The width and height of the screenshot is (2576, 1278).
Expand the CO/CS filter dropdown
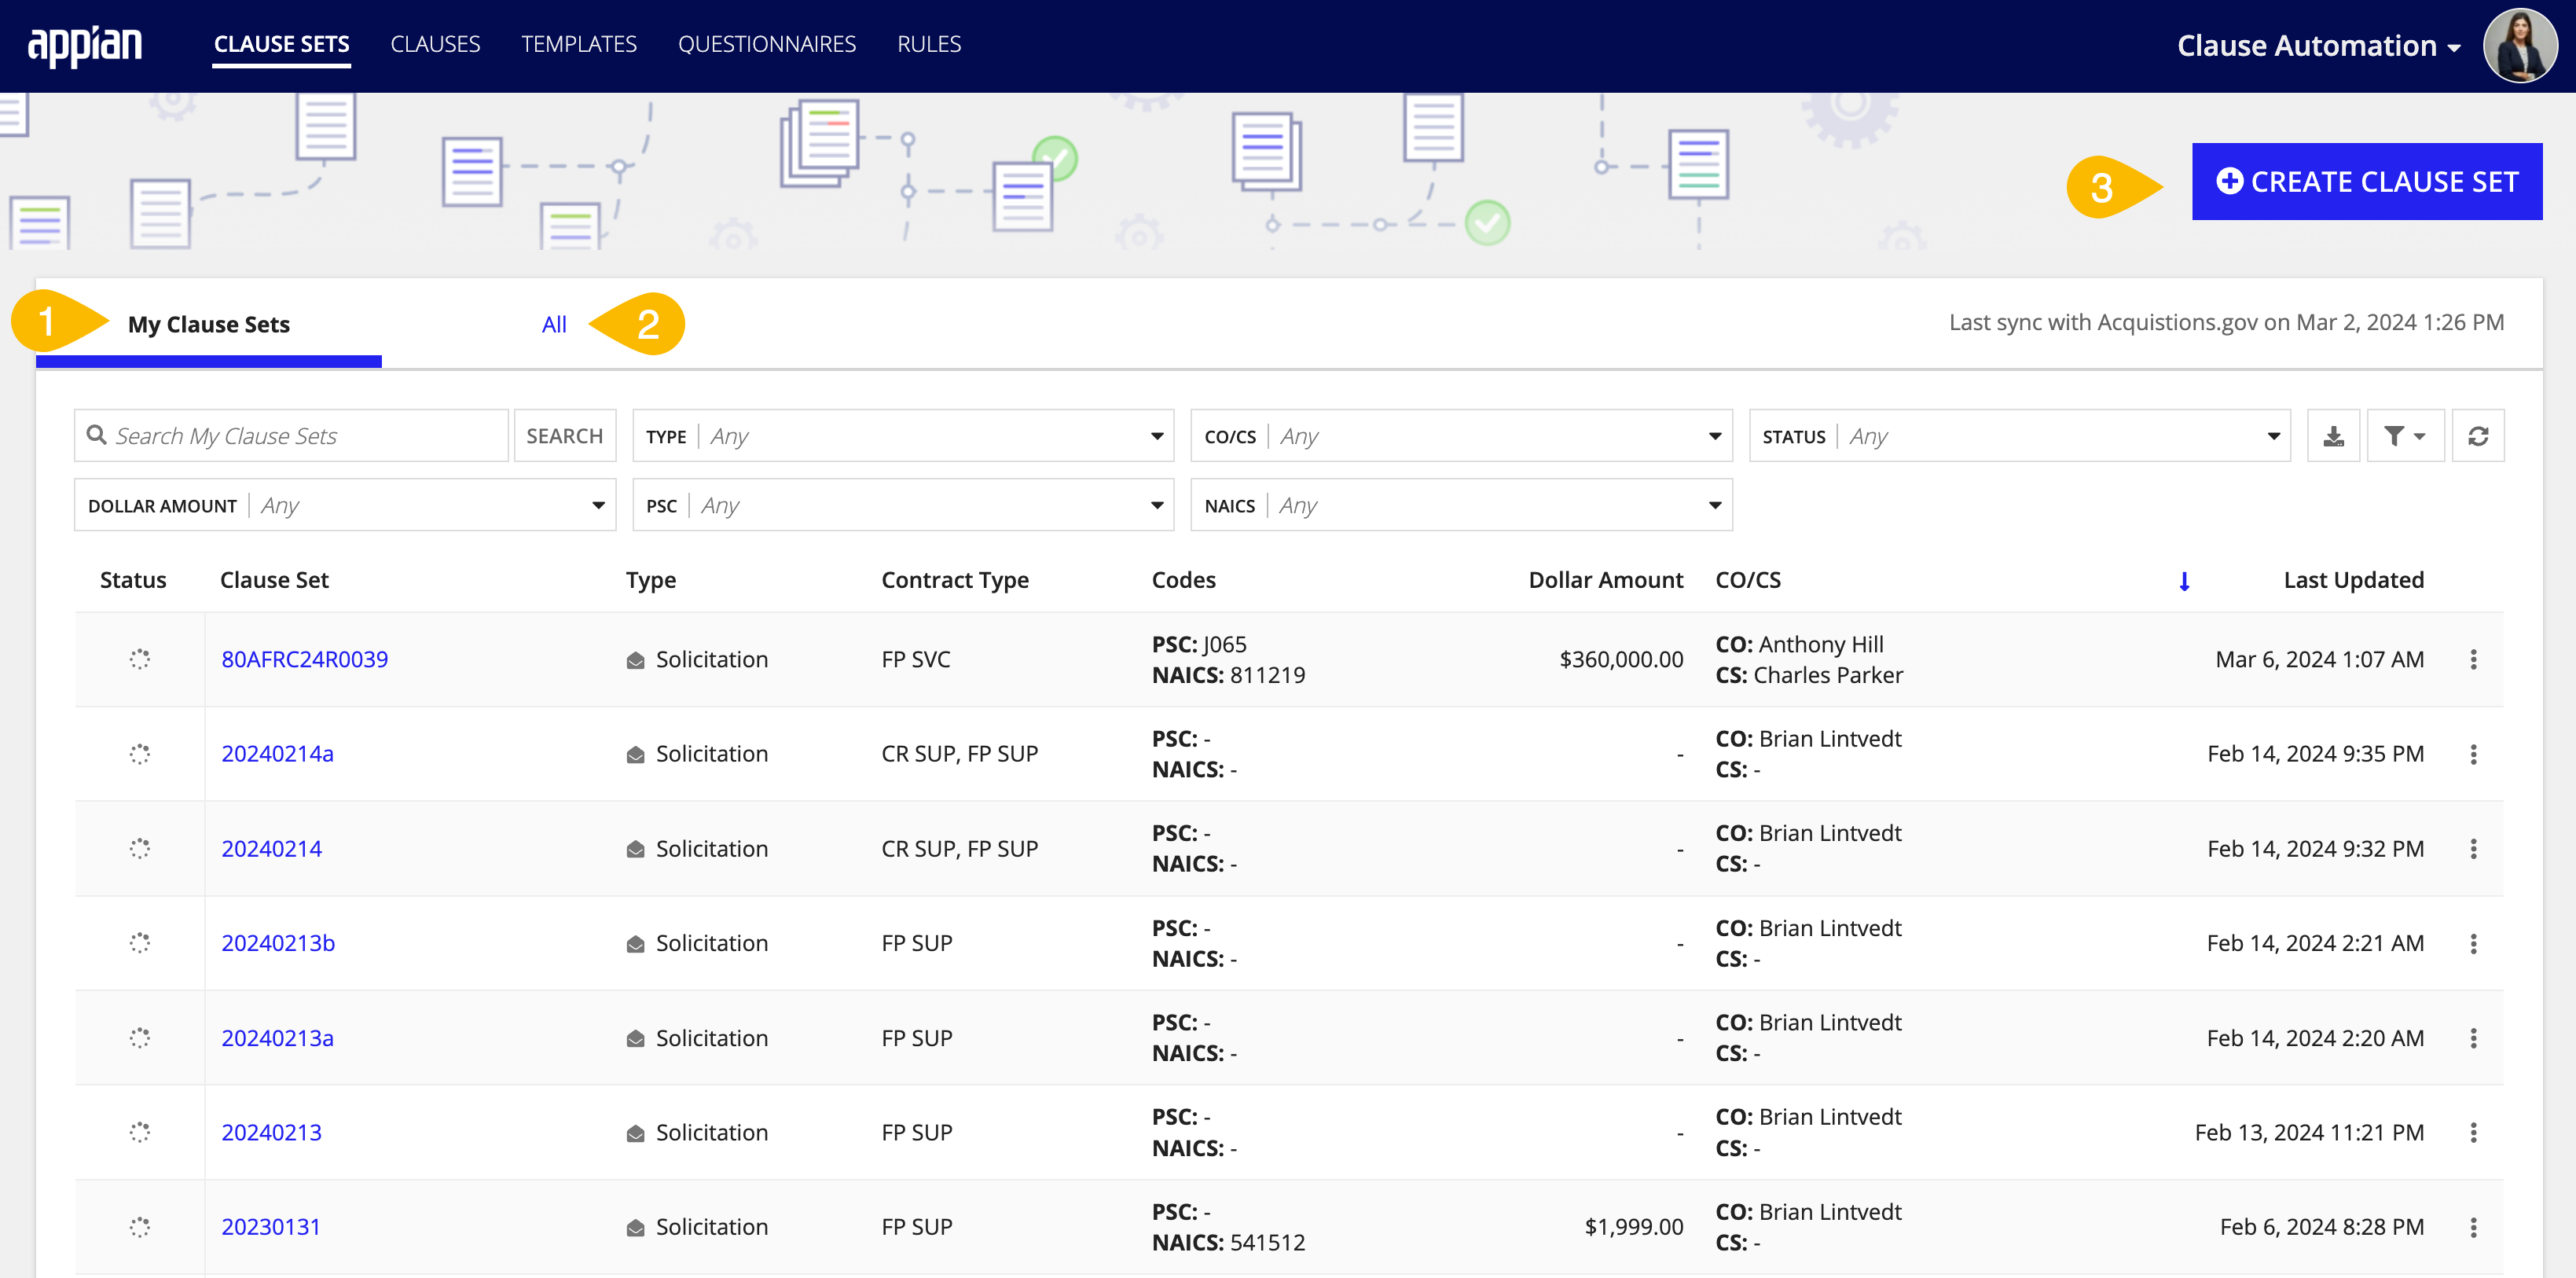[1461, 436]
